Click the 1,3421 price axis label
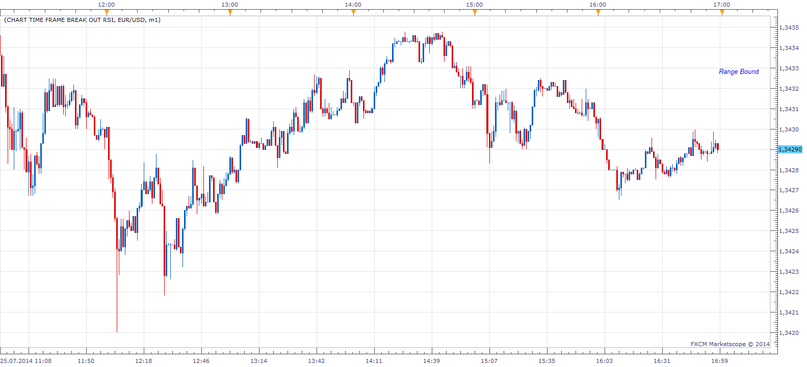This screenshot has width=807, height=367. pyautogui.click(x=789, y=312)
